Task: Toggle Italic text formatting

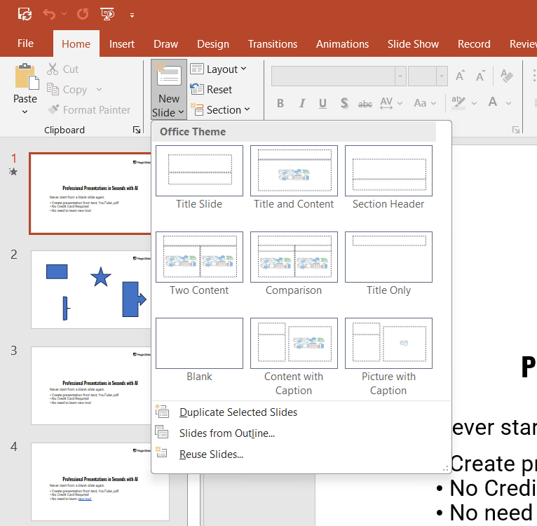Action: (302, 103)
